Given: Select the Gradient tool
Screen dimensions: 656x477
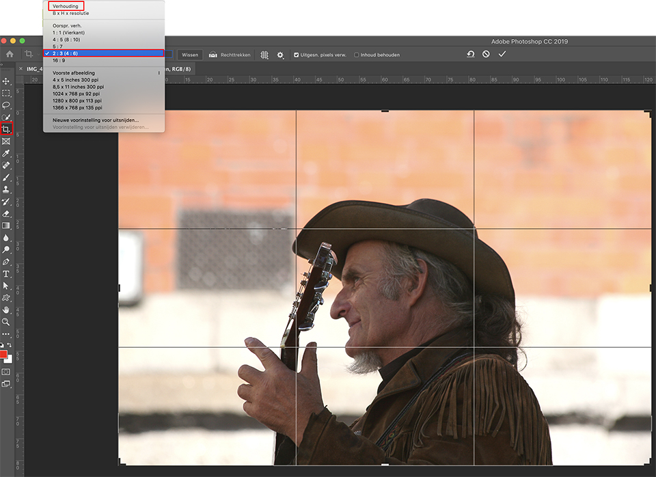Looking at the screenshot, I should pos(6,226).
